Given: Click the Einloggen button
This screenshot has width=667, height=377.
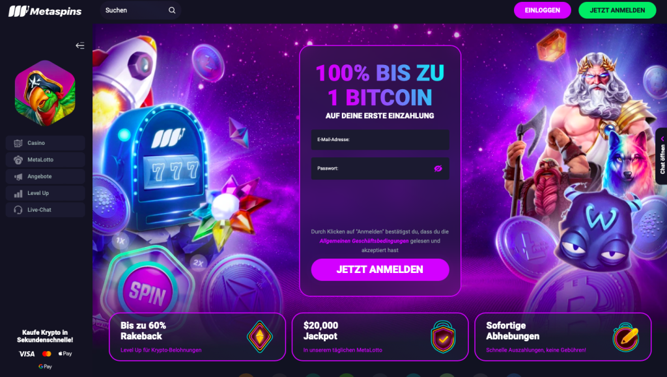Looking at the screenshot, I should 543,10.
